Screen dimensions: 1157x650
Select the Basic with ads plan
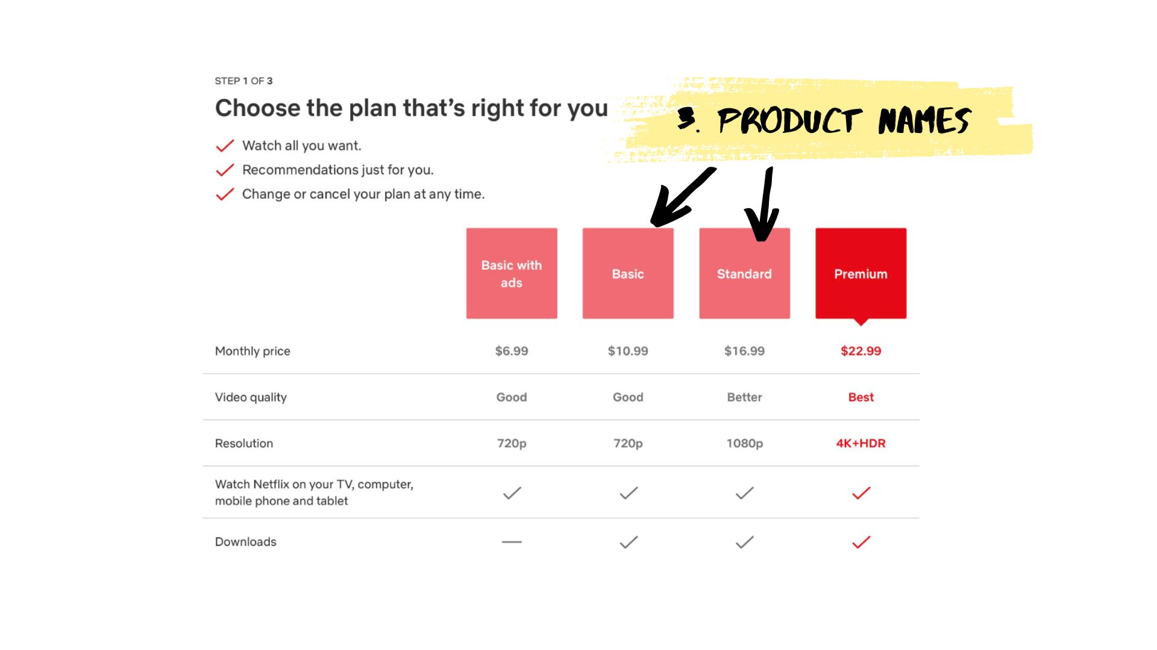tap(512, 273)
